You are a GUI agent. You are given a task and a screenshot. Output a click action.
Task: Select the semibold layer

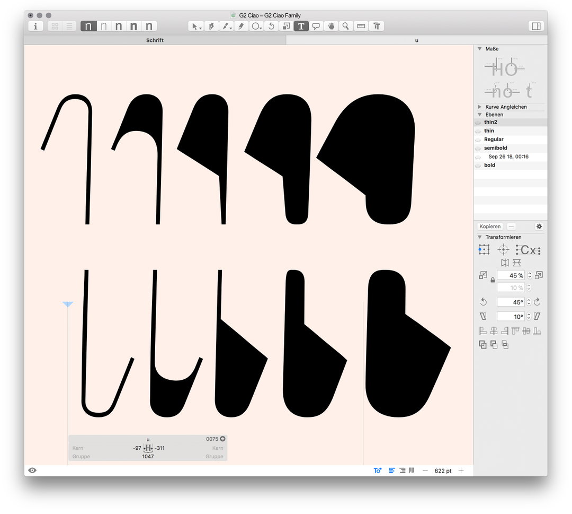coord(511,148)
